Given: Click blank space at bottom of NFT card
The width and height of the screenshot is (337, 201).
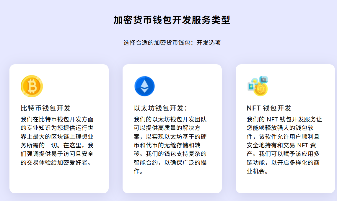Looking at the screenshot, I should (x=285, y=184).
